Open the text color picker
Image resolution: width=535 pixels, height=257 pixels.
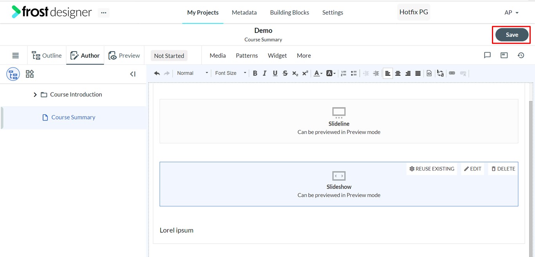point(318,73)
